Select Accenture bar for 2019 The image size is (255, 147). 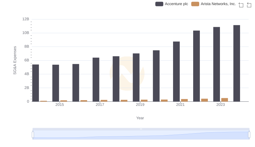(x=136, y=77)
